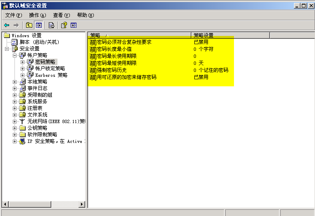Open the 帮助(H) menu
315x216 pixels.
click(86, 15)
